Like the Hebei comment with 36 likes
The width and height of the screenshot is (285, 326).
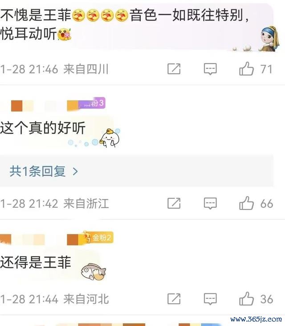(246, 299)
